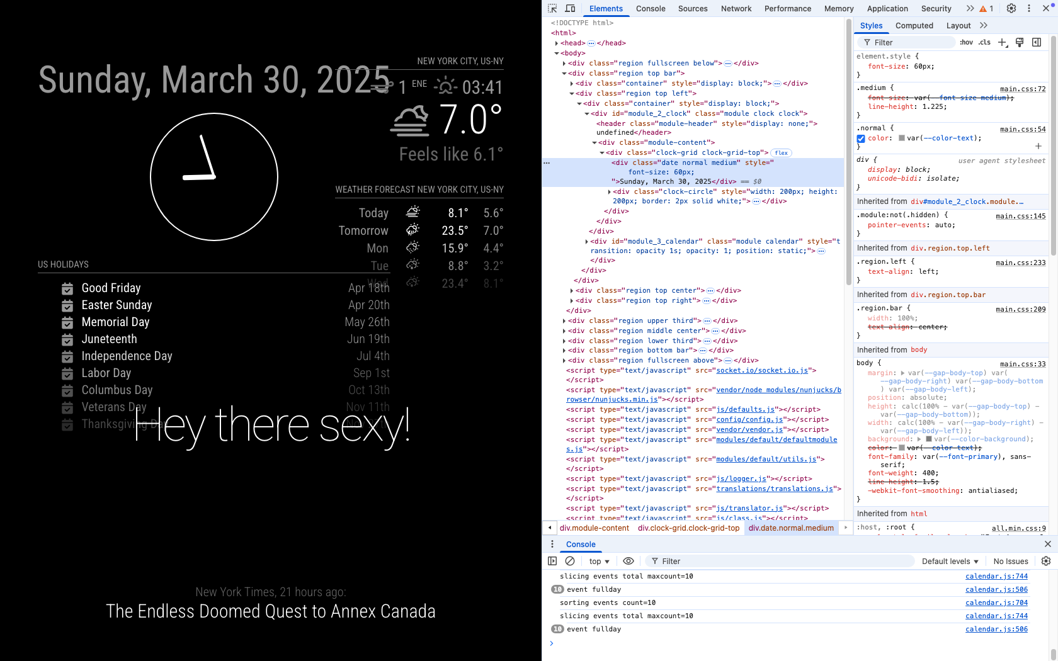This screenshot has width=1058, height=661.
Task: Open the DevTools three-dot customize menu
Action: coord(1029,8)
